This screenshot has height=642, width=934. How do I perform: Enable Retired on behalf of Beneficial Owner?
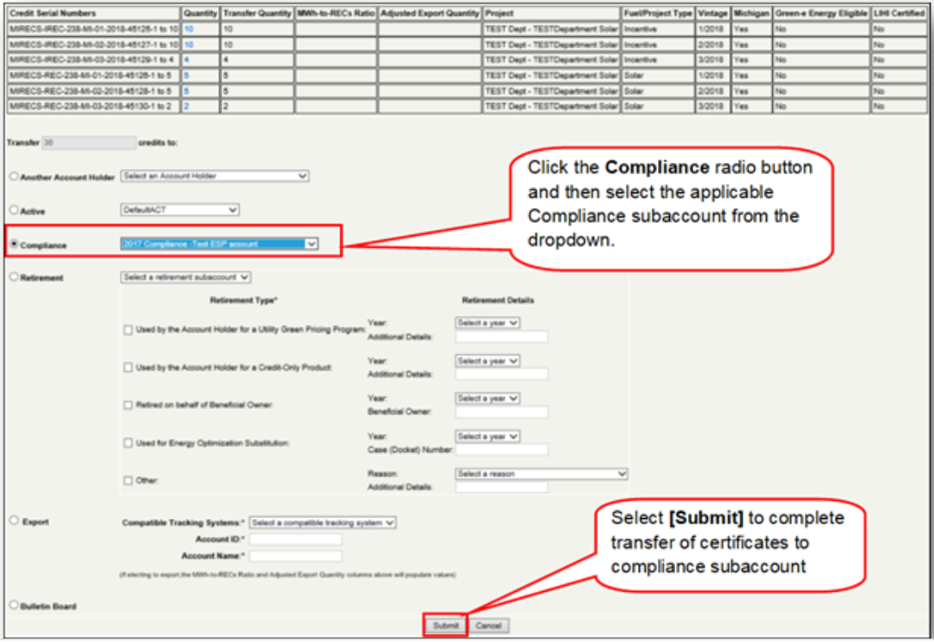click(128, 405)
